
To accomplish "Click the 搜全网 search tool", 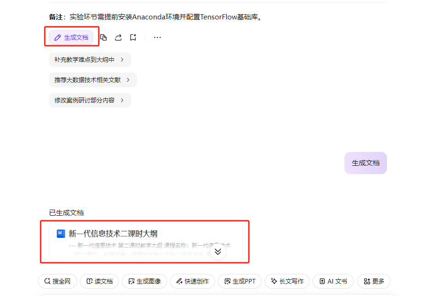I will [57, 281].
